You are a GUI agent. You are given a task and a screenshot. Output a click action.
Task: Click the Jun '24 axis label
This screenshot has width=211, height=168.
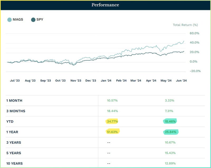click(x=181, y=81)
